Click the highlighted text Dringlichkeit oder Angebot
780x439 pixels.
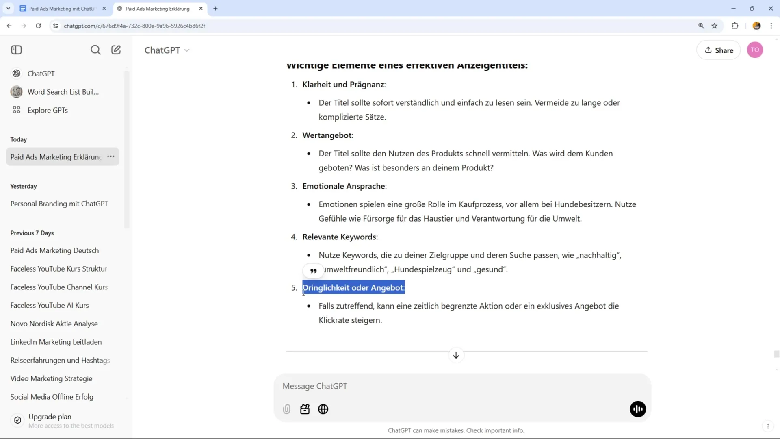[x=353, y=287]
